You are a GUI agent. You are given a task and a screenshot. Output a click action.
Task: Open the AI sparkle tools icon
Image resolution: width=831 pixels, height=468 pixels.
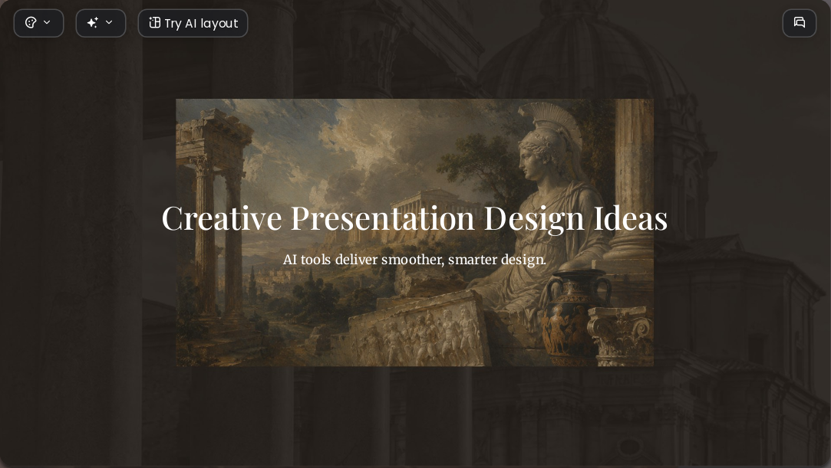(x=93, y=23)
